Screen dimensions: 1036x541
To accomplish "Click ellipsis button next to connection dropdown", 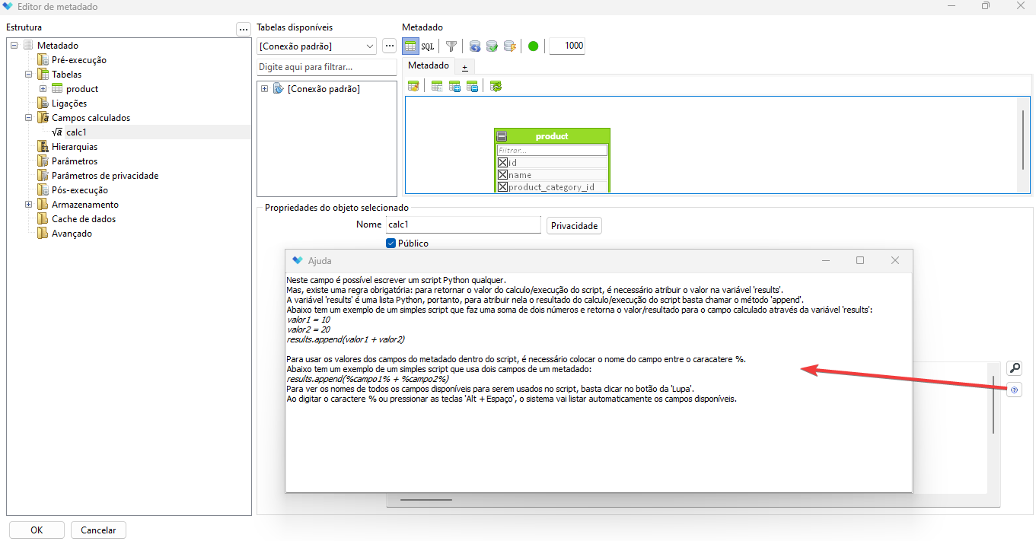I will coord(389,46).
